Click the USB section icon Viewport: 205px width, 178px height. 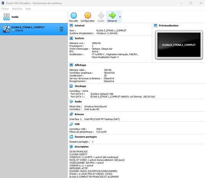click(x=71, y=124)
